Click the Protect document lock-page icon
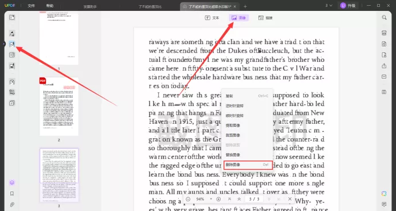This screenshot has width=396, height=211. 384,55
